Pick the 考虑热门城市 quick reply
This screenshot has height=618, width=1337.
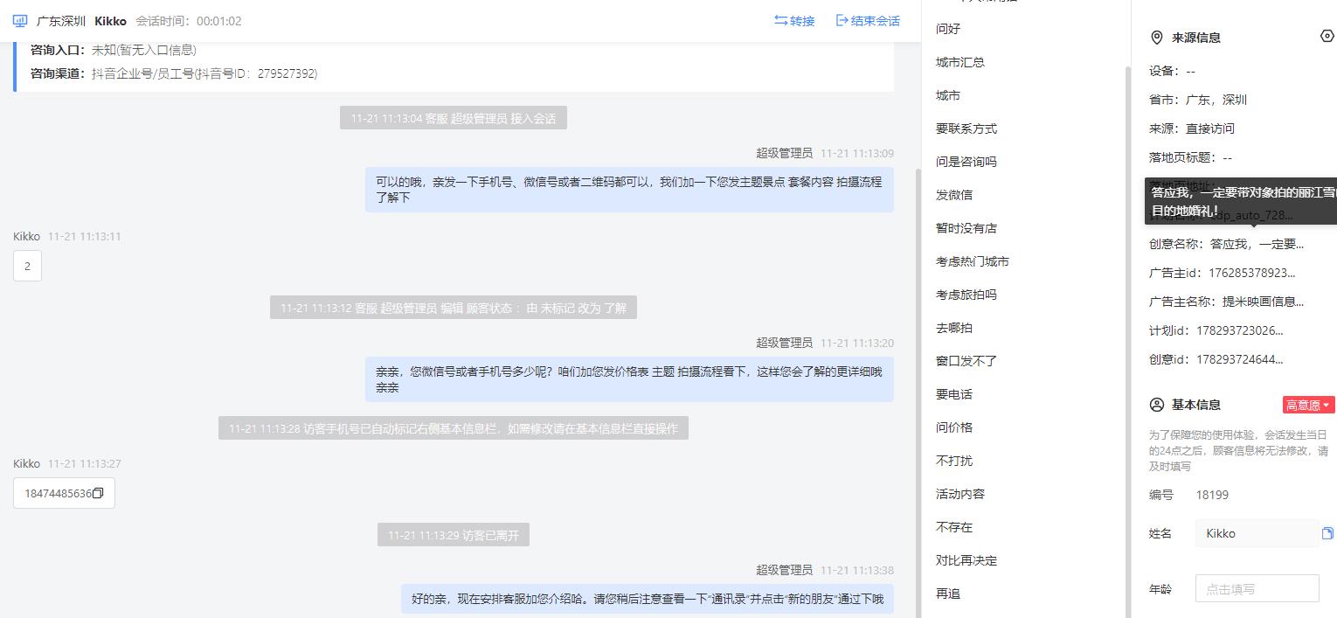(973, 261)
